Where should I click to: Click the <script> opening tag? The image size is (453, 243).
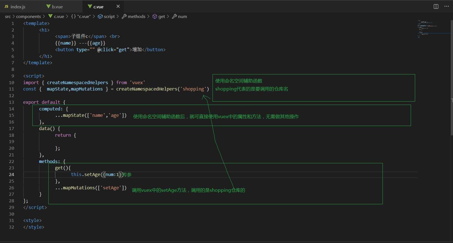34,76
